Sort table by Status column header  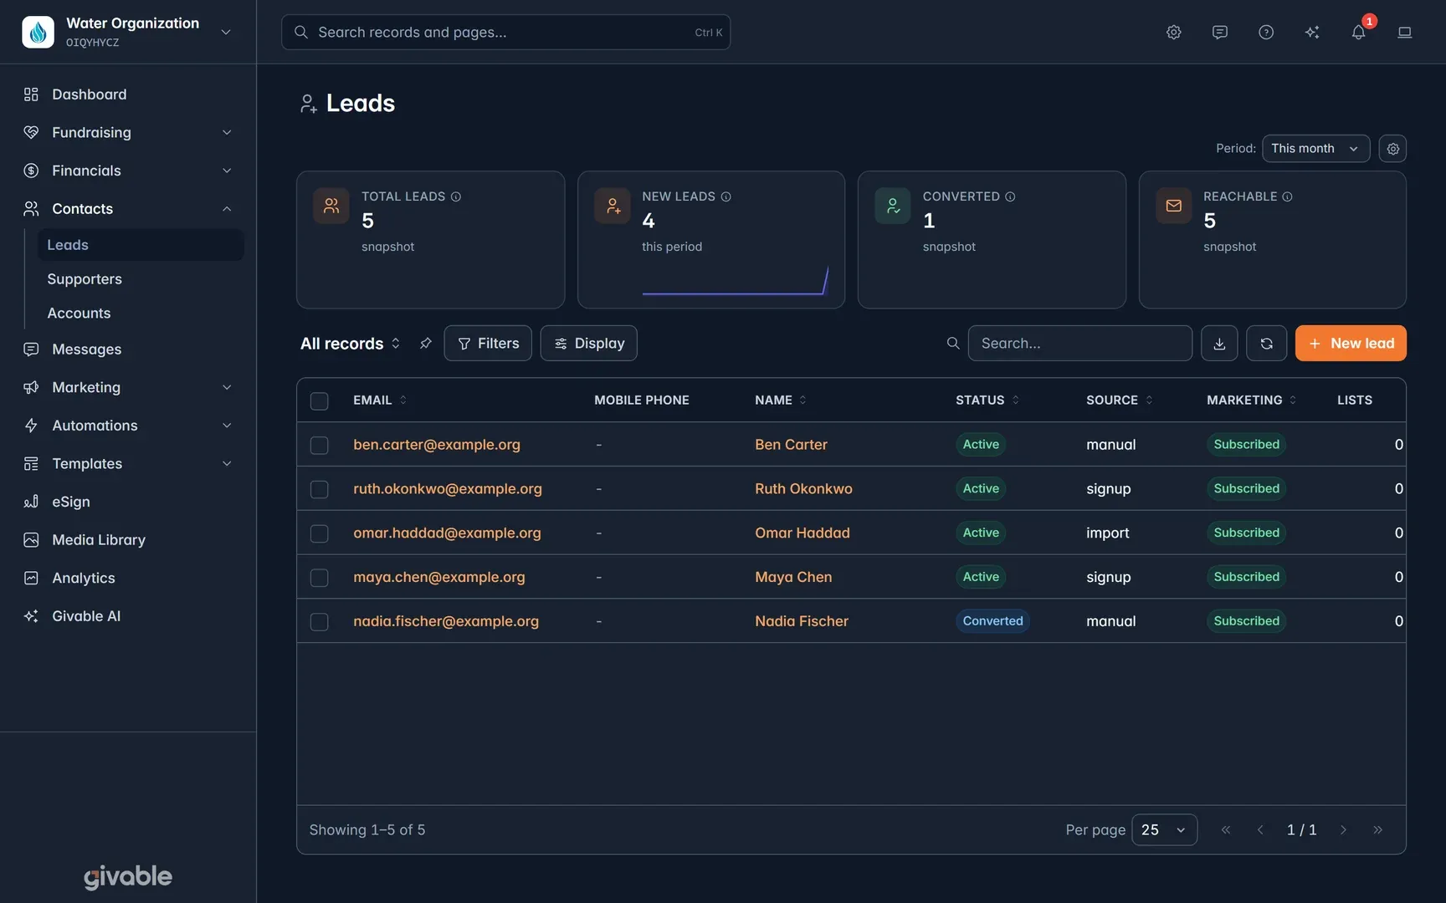click(987, 400)
